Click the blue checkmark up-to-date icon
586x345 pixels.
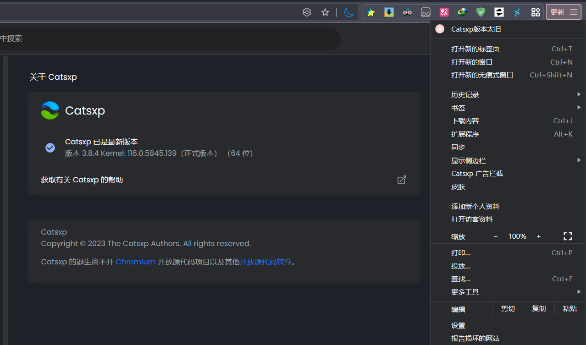[50, 148]
